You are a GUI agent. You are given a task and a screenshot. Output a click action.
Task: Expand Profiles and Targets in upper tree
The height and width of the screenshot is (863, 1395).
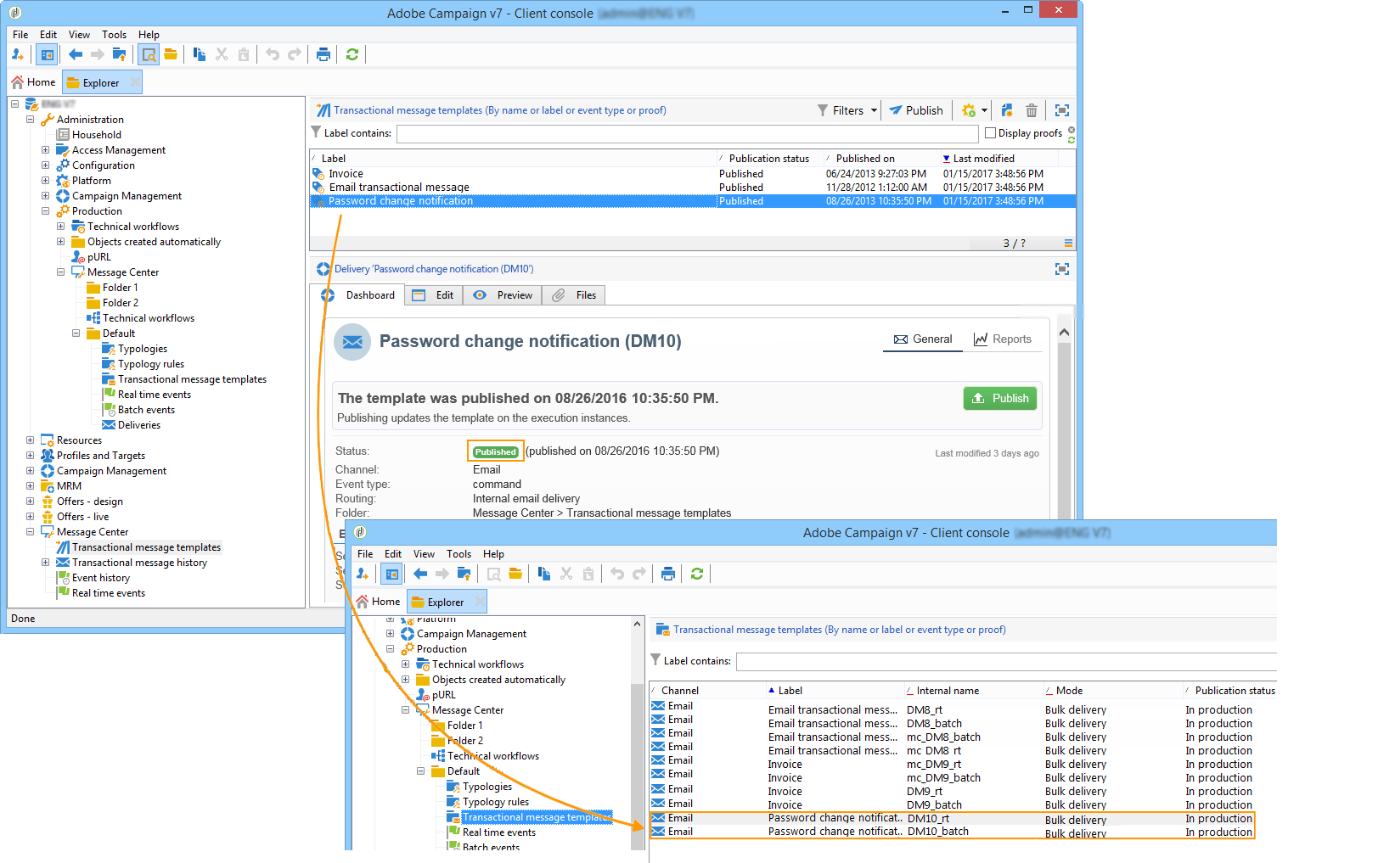point(31,456)
